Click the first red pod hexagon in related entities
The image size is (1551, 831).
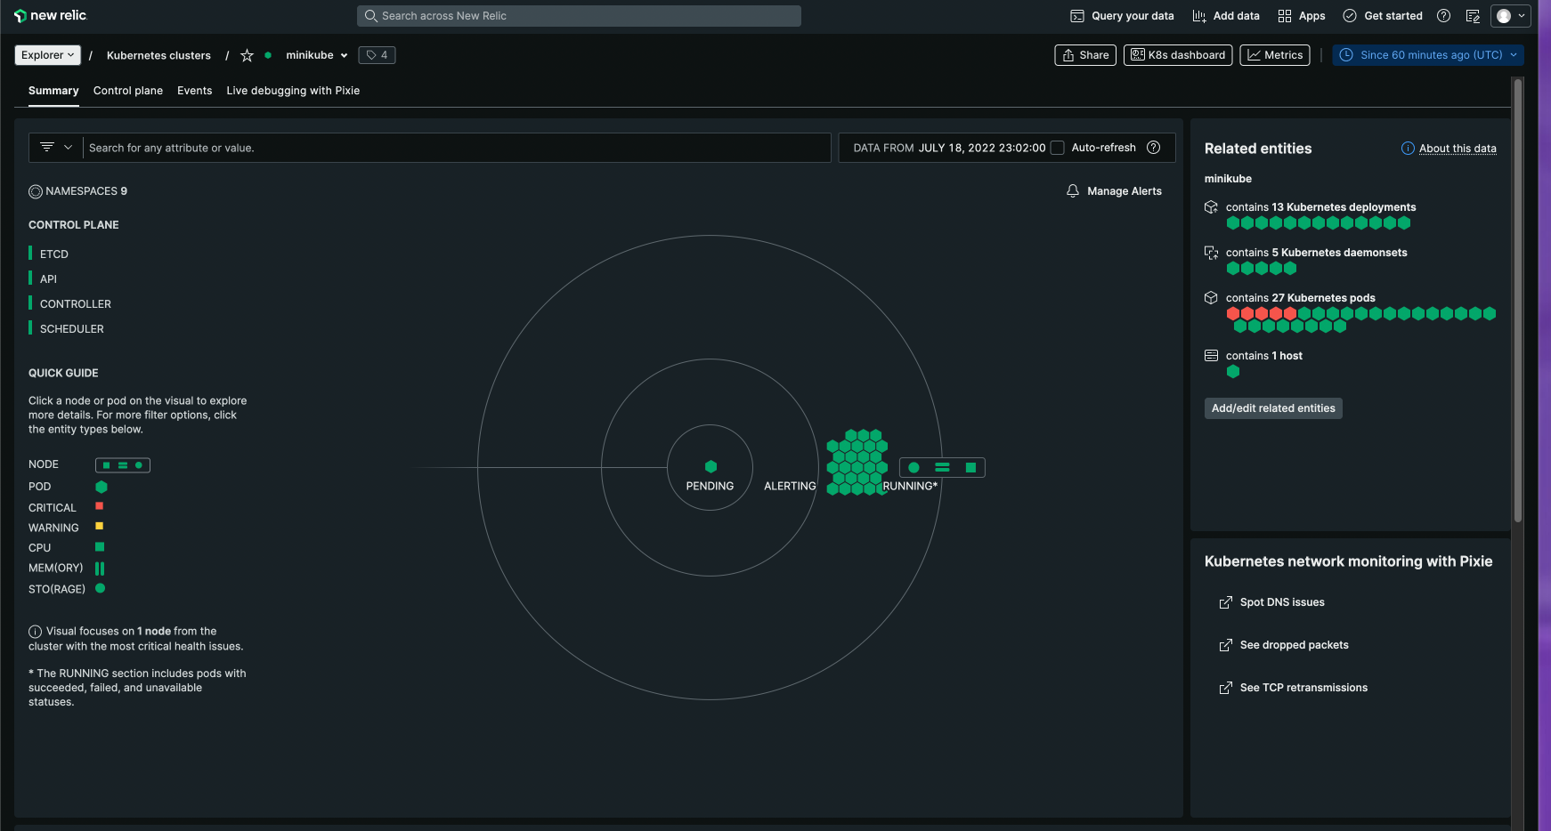[1233, 313]
